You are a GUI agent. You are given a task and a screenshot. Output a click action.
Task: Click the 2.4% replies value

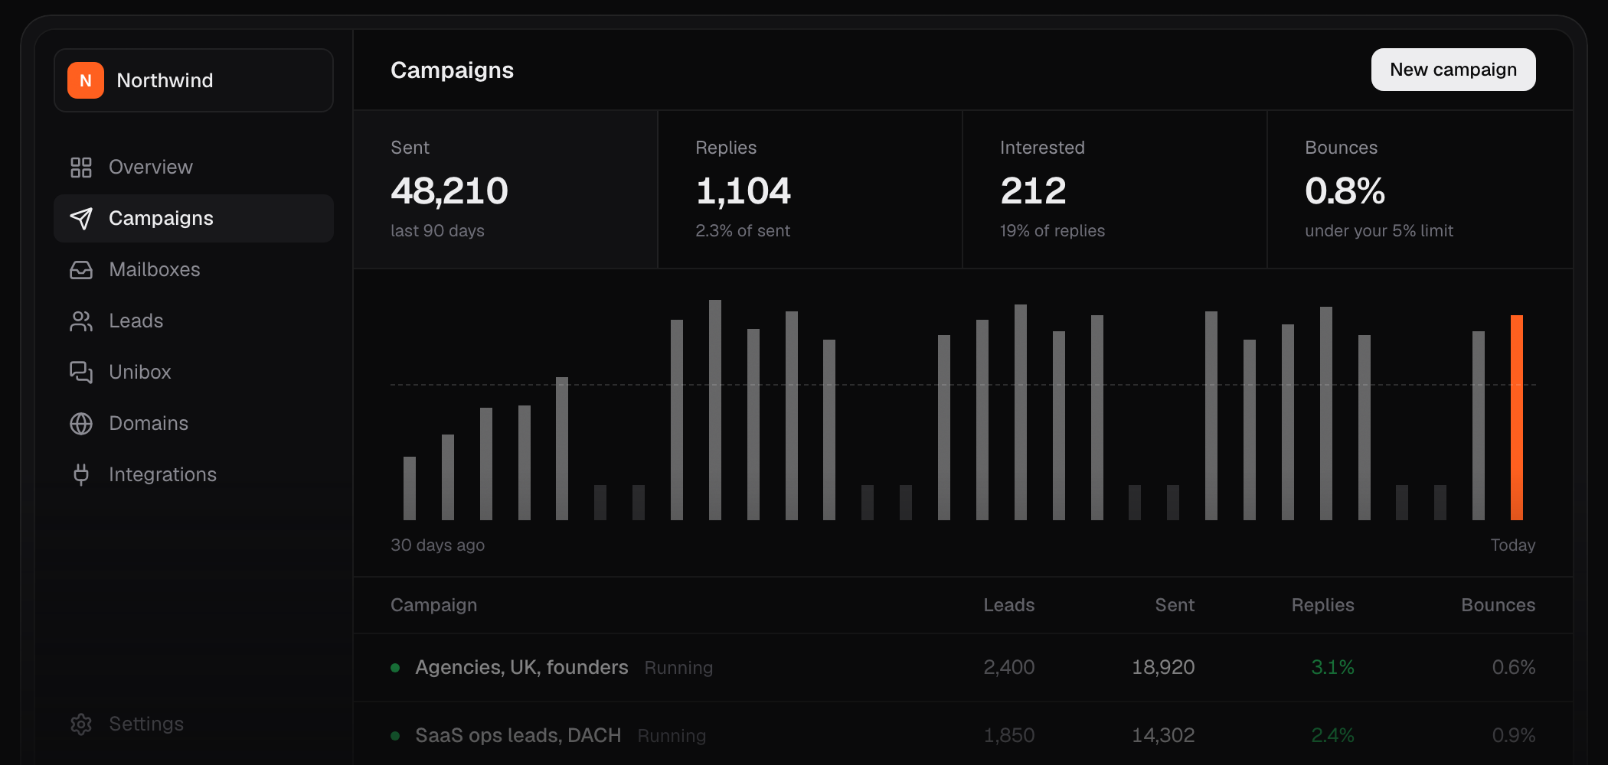click(x=1332, y=735)
